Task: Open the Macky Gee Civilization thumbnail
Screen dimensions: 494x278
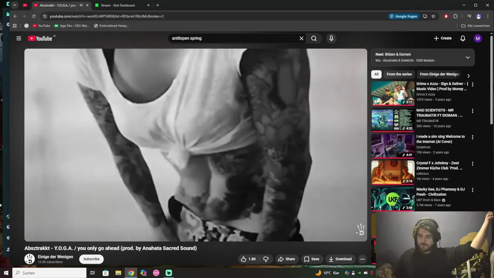Action: coord(393,199)
